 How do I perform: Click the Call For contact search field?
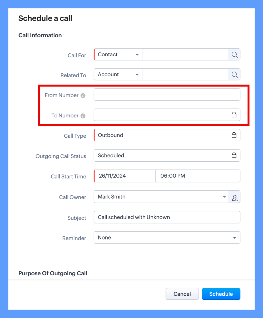[185, 55]
